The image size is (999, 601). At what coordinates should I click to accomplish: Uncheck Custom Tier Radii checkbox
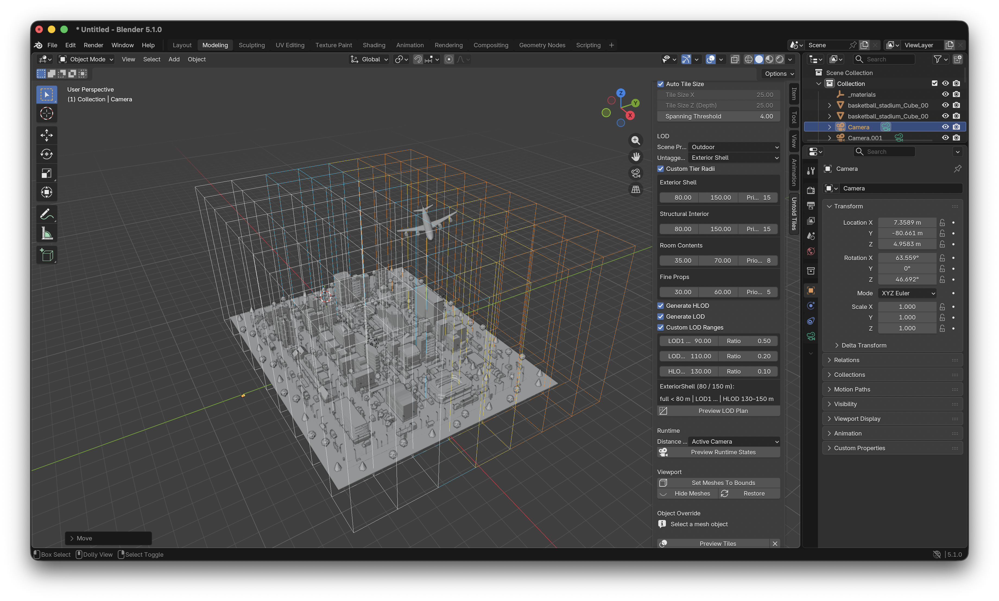coord(660,169)
